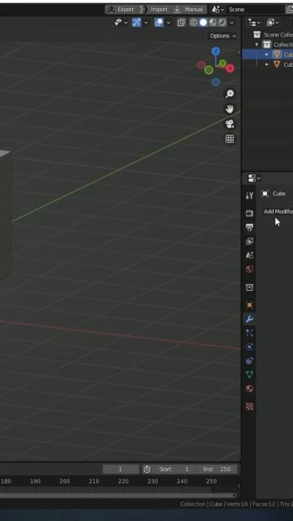Open the Output properties tab
This screenshot has height=521, width=293.
(250, 227)
